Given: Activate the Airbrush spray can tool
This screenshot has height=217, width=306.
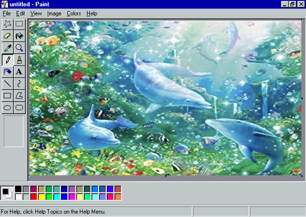Looking at the screenshot, I should [8, 71].
